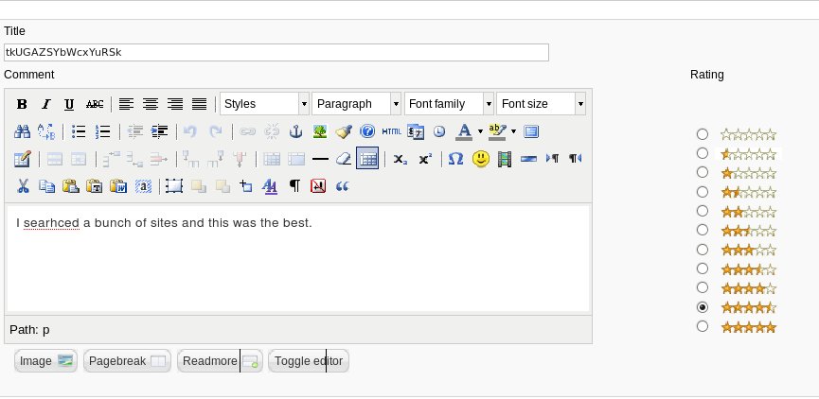Insert unordered bullet list
This screenshot has height=399, width=819.
[79, 131]
